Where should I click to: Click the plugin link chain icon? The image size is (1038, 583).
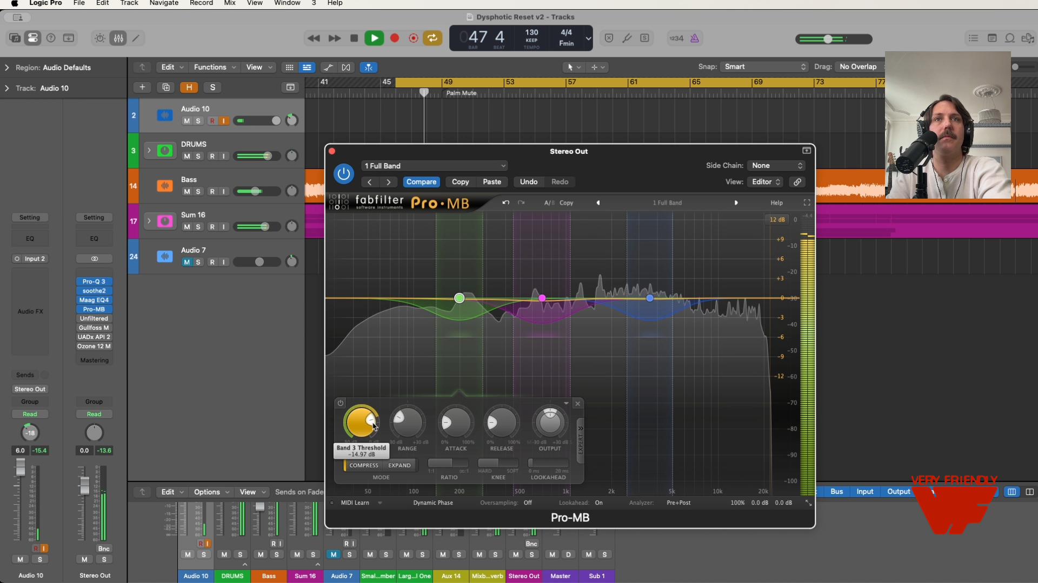[x=797, y=182]
